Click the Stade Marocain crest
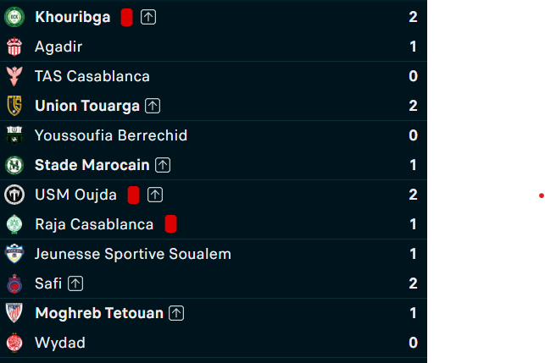 click(x=14, y=165)
